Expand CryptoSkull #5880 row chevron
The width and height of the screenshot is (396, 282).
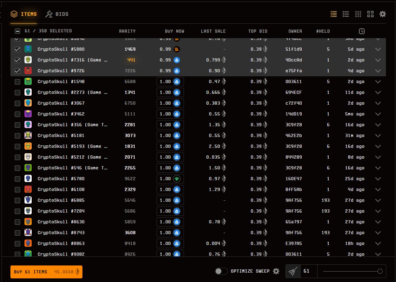coord(378,49)
